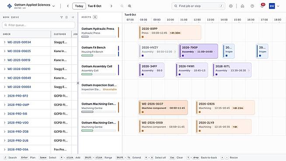This screenshot has width=286, height=161.
Task: Click the small square icon in 2026-G926 block
Action: 200,112
